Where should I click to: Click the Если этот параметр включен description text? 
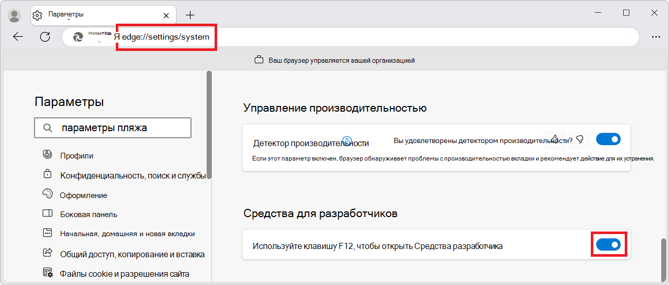tap(453, 158)
